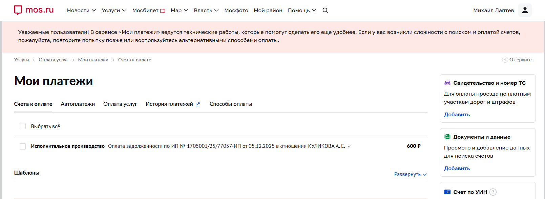
Task: Expand details chevron of the 600 ₽ bill
Action: (x=349, y=146)
